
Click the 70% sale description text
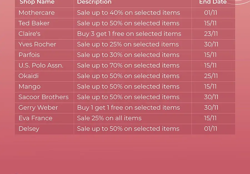[x=128, y=65]
